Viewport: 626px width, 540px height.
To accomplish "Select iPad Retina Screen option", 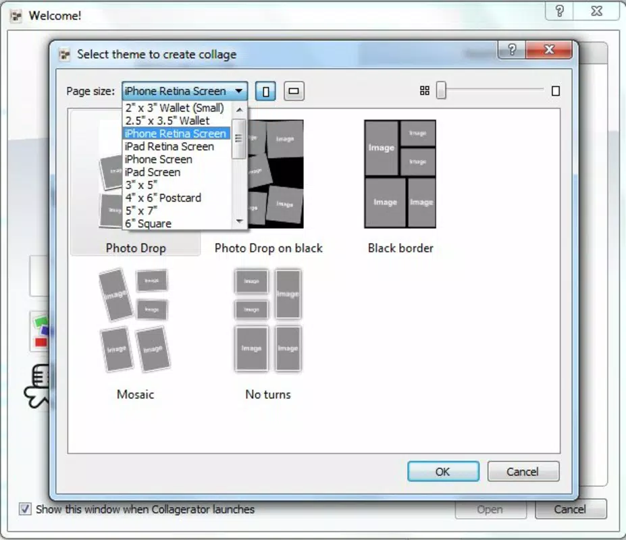I will 176,146.
